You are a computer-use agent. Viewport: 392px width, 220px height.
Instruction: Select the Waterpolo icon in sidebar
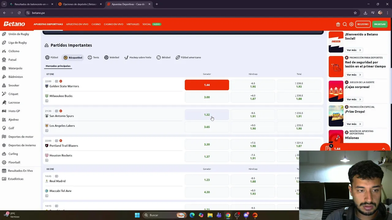(x=4, y=68)
